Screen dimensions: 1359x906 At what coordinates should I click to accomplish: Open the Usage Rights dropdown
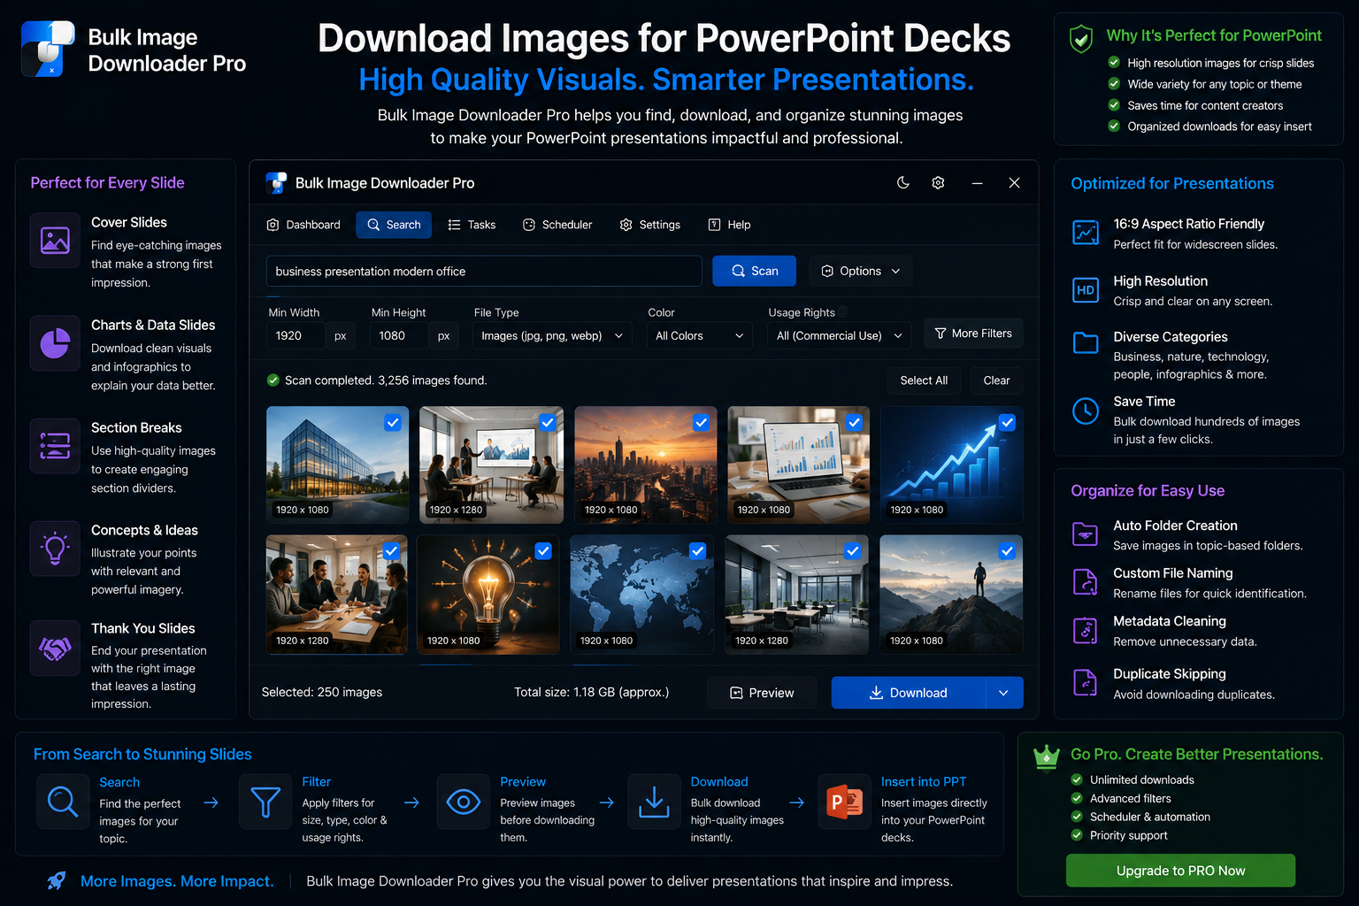(x=839, y=335)
